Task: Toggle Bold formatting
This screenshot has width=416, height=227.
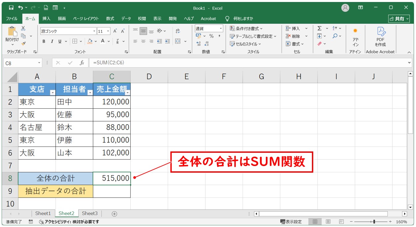Action: point(44,41)
